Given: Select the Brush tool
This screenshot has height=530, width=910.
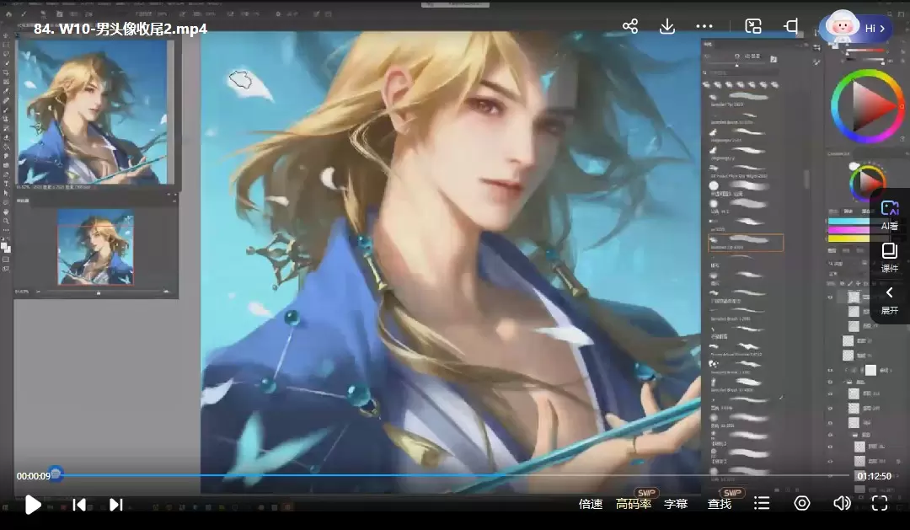Looking at the screenshot, I should (x=6, y=110).
